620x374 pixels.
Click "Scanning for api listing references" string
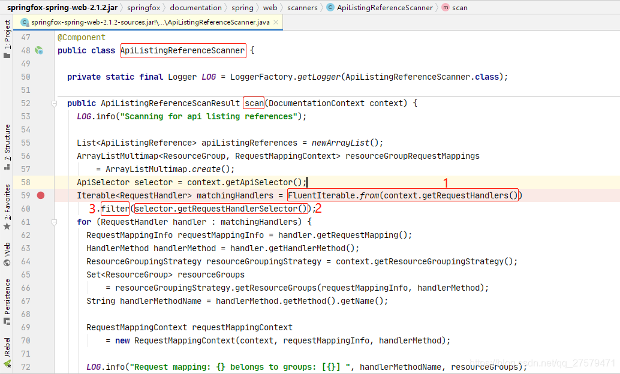[209, 116]
